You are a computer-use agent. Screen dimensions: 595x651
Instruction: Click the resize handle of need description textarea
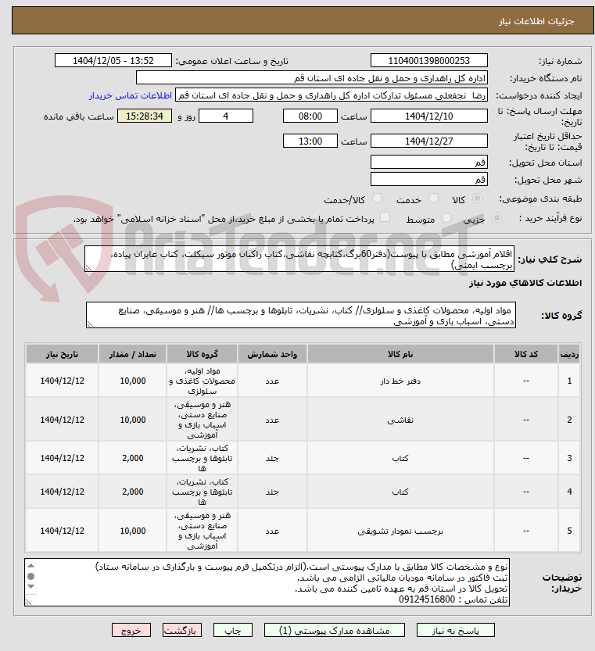click(x=88, y=268)
